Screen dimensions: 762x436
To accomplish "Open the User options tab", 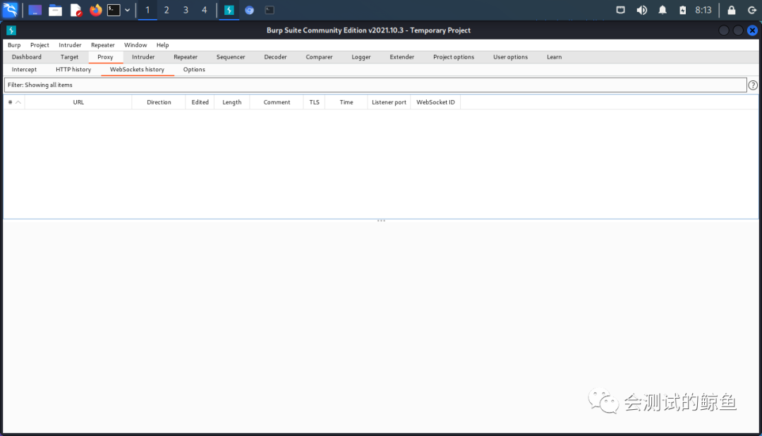I will (510, 57).
